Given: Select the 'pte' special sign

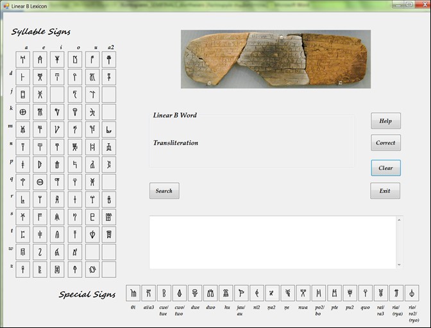Looking at the screenshot, I should click(335, 293).
